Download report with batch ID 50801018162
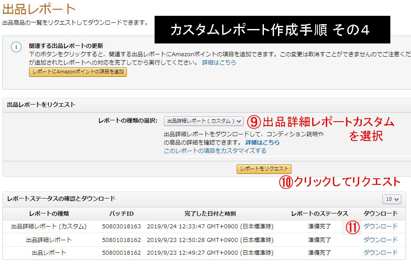 [380, 240]
